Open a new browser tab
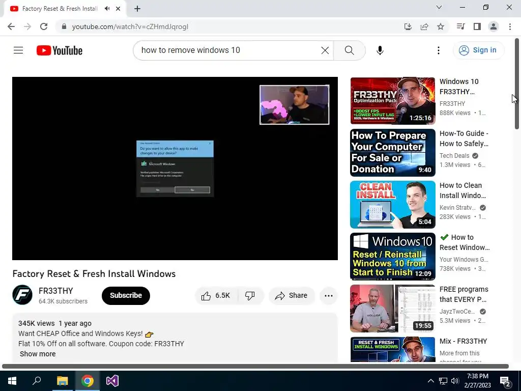This screenshot has height=391, width=521. click(x=137, y=9)
